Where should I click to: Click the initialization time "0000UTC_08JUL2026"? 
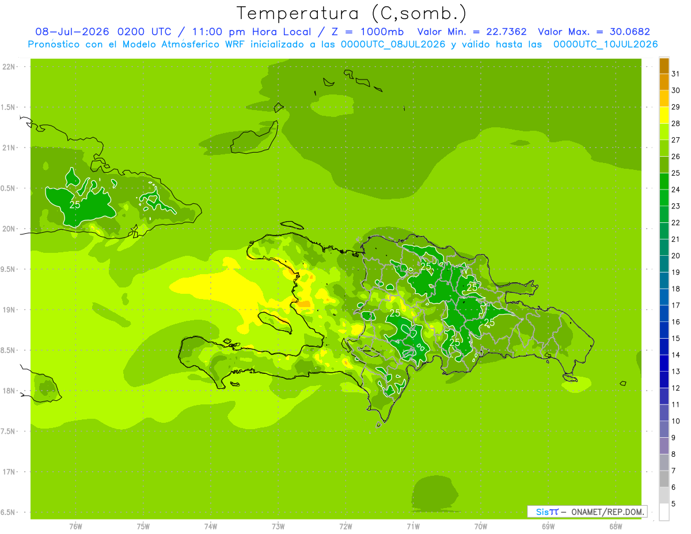point(393,44)
